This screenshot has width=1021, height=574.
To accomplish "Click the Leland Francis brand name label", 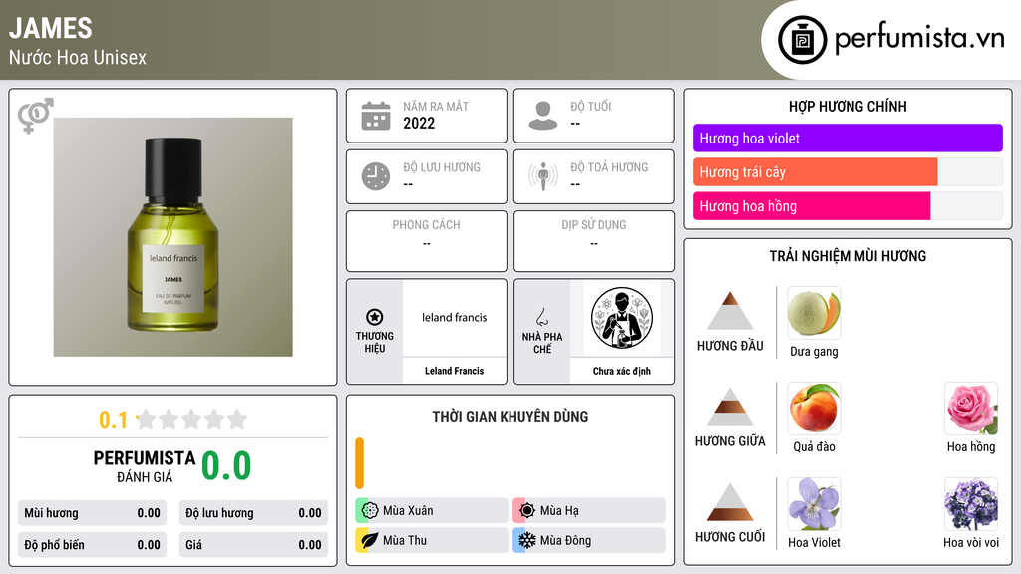I will click(x=454, y=371).
